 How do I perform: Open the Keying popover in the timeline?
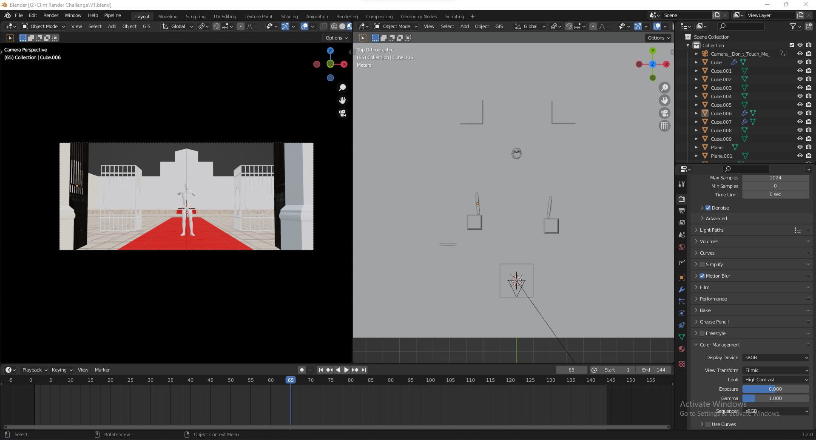coord(62,370)
